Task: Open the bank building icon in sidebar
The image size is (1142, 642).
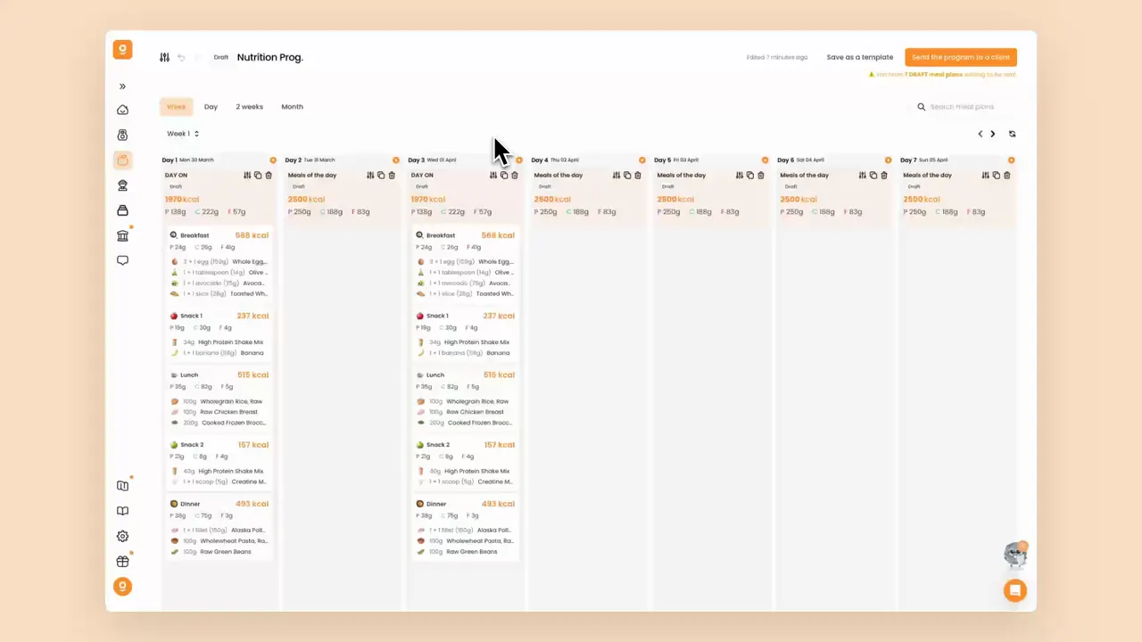Action: click(x=122, y=235)
